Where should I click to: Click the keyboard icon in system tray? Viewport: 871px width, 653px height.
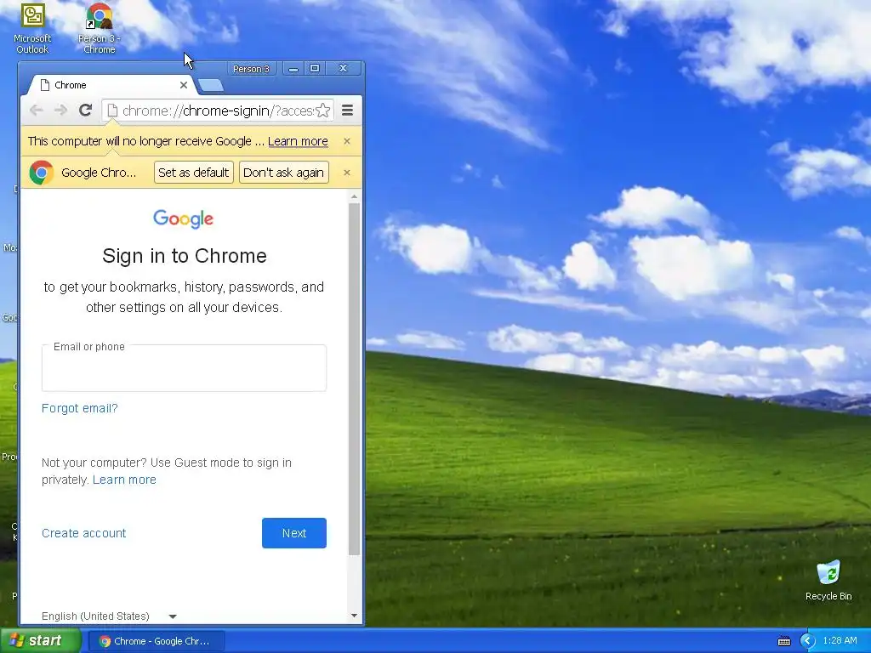pos(783,641)
